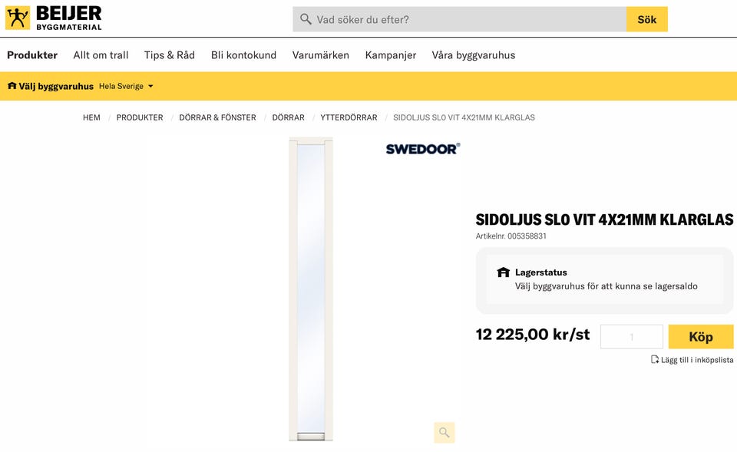737x452 pixels.
Task: Open the Tips & Råd menu
Action: (x=170, y=55)
